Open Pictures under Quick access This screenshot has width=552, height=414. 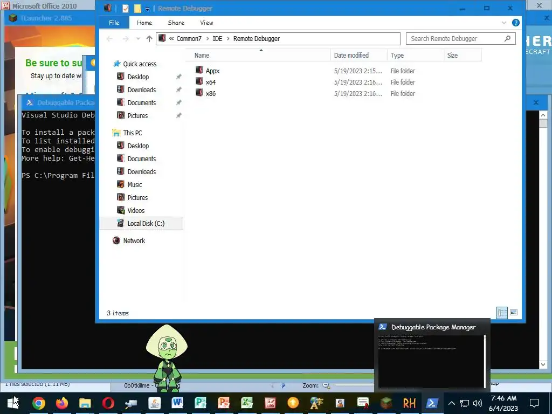pyautogui.click(x=137, y=116)
